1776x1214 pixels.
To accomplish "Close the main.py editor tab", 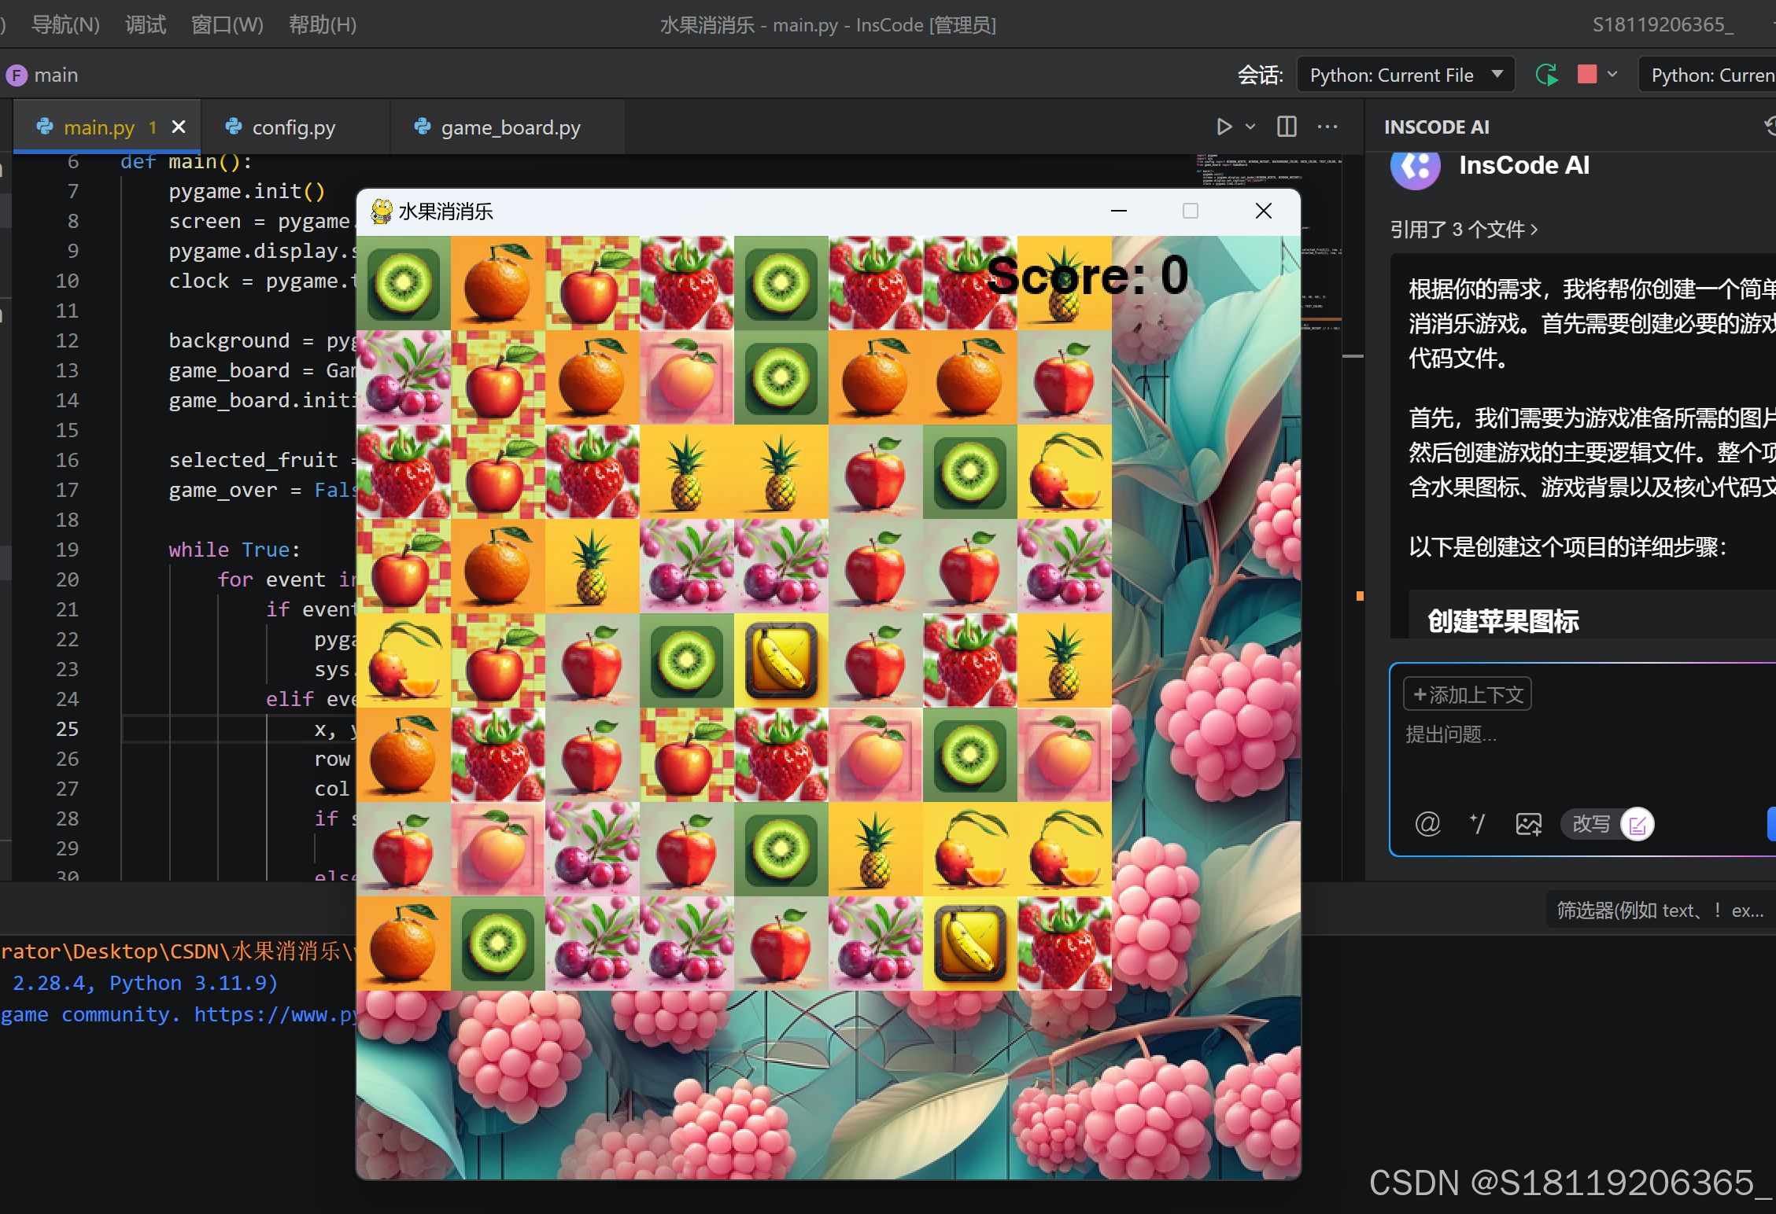I will point(179,127).
